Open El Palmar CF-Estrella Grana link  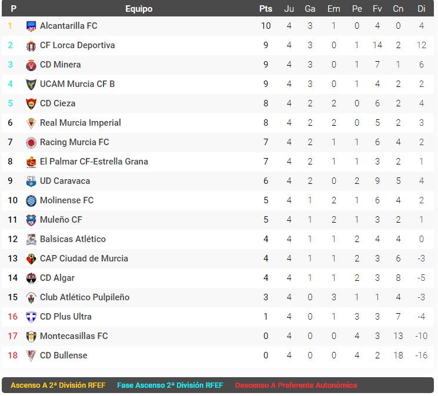(x=94, y=162)
